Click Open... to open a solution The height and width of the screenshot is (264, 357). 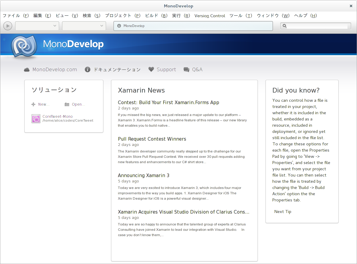pyautogui.click(x=78, y=104)
